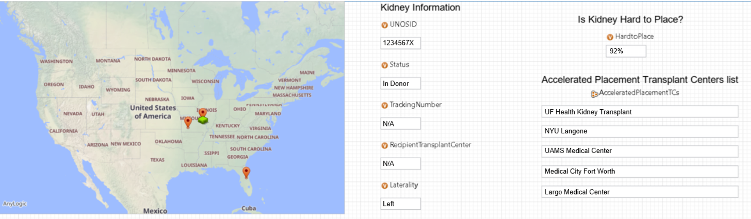Click the Status field showing In Donor
Image resolution: width=751 pixels, height=219 pixels.
[400, 83]
